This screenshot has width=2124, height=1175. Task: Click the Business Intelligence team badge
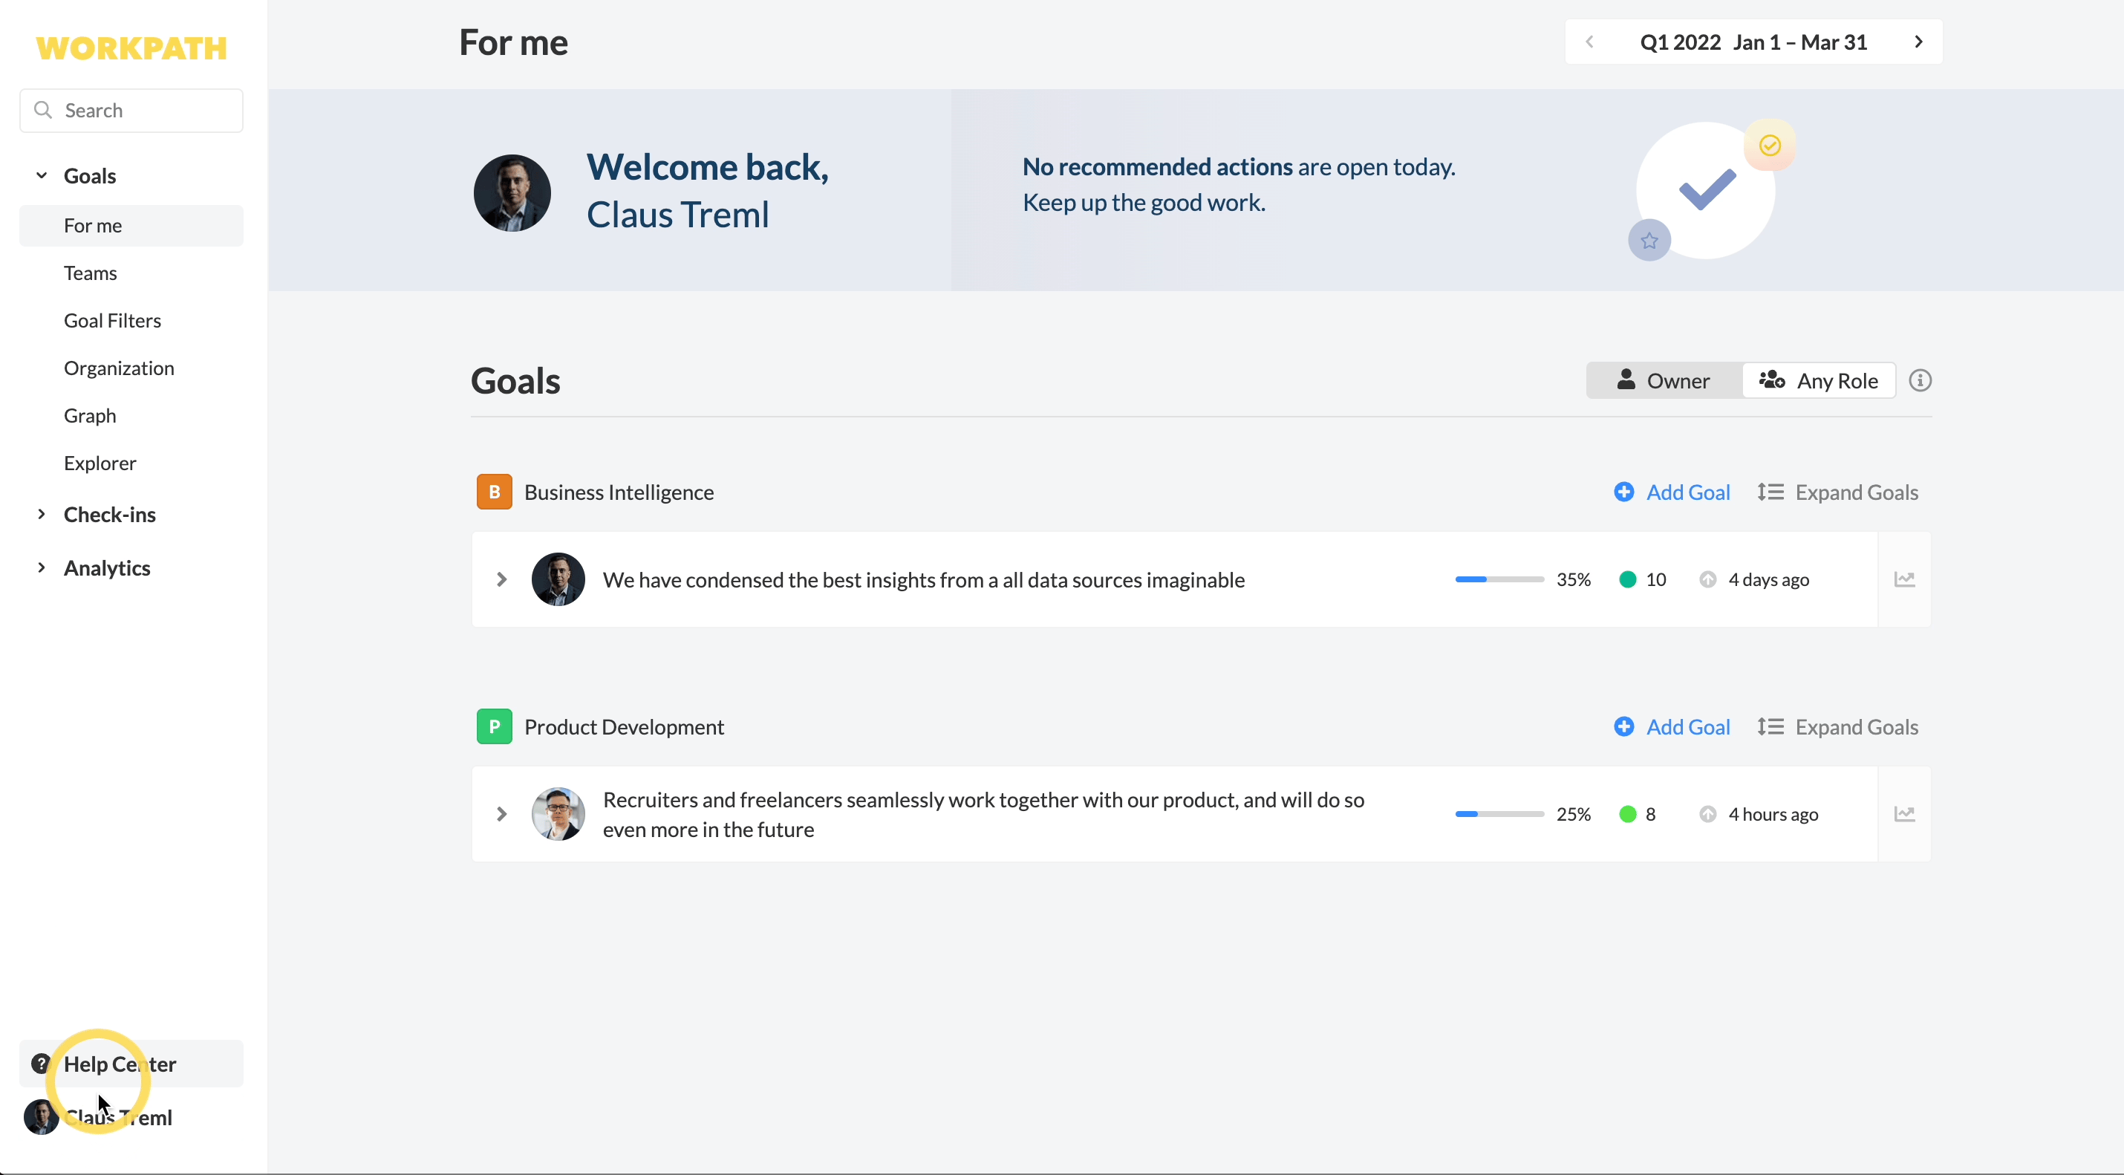(x=495, y=492)
